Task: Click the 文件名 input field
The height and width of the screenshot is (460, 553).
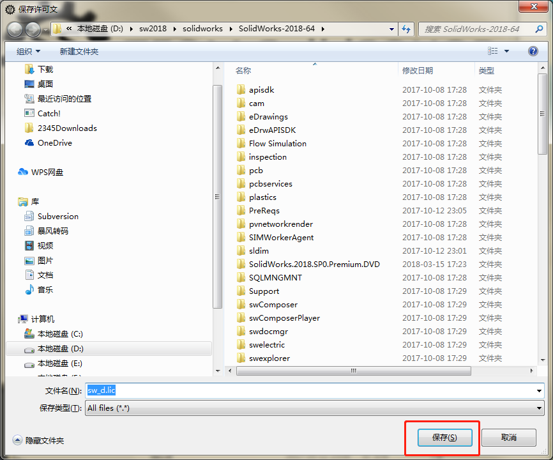Action: pyautogui.click(x=310, y=390)
